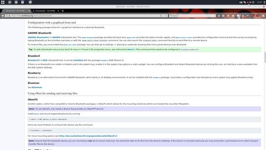Open the gnome-control-center package link

184,37
